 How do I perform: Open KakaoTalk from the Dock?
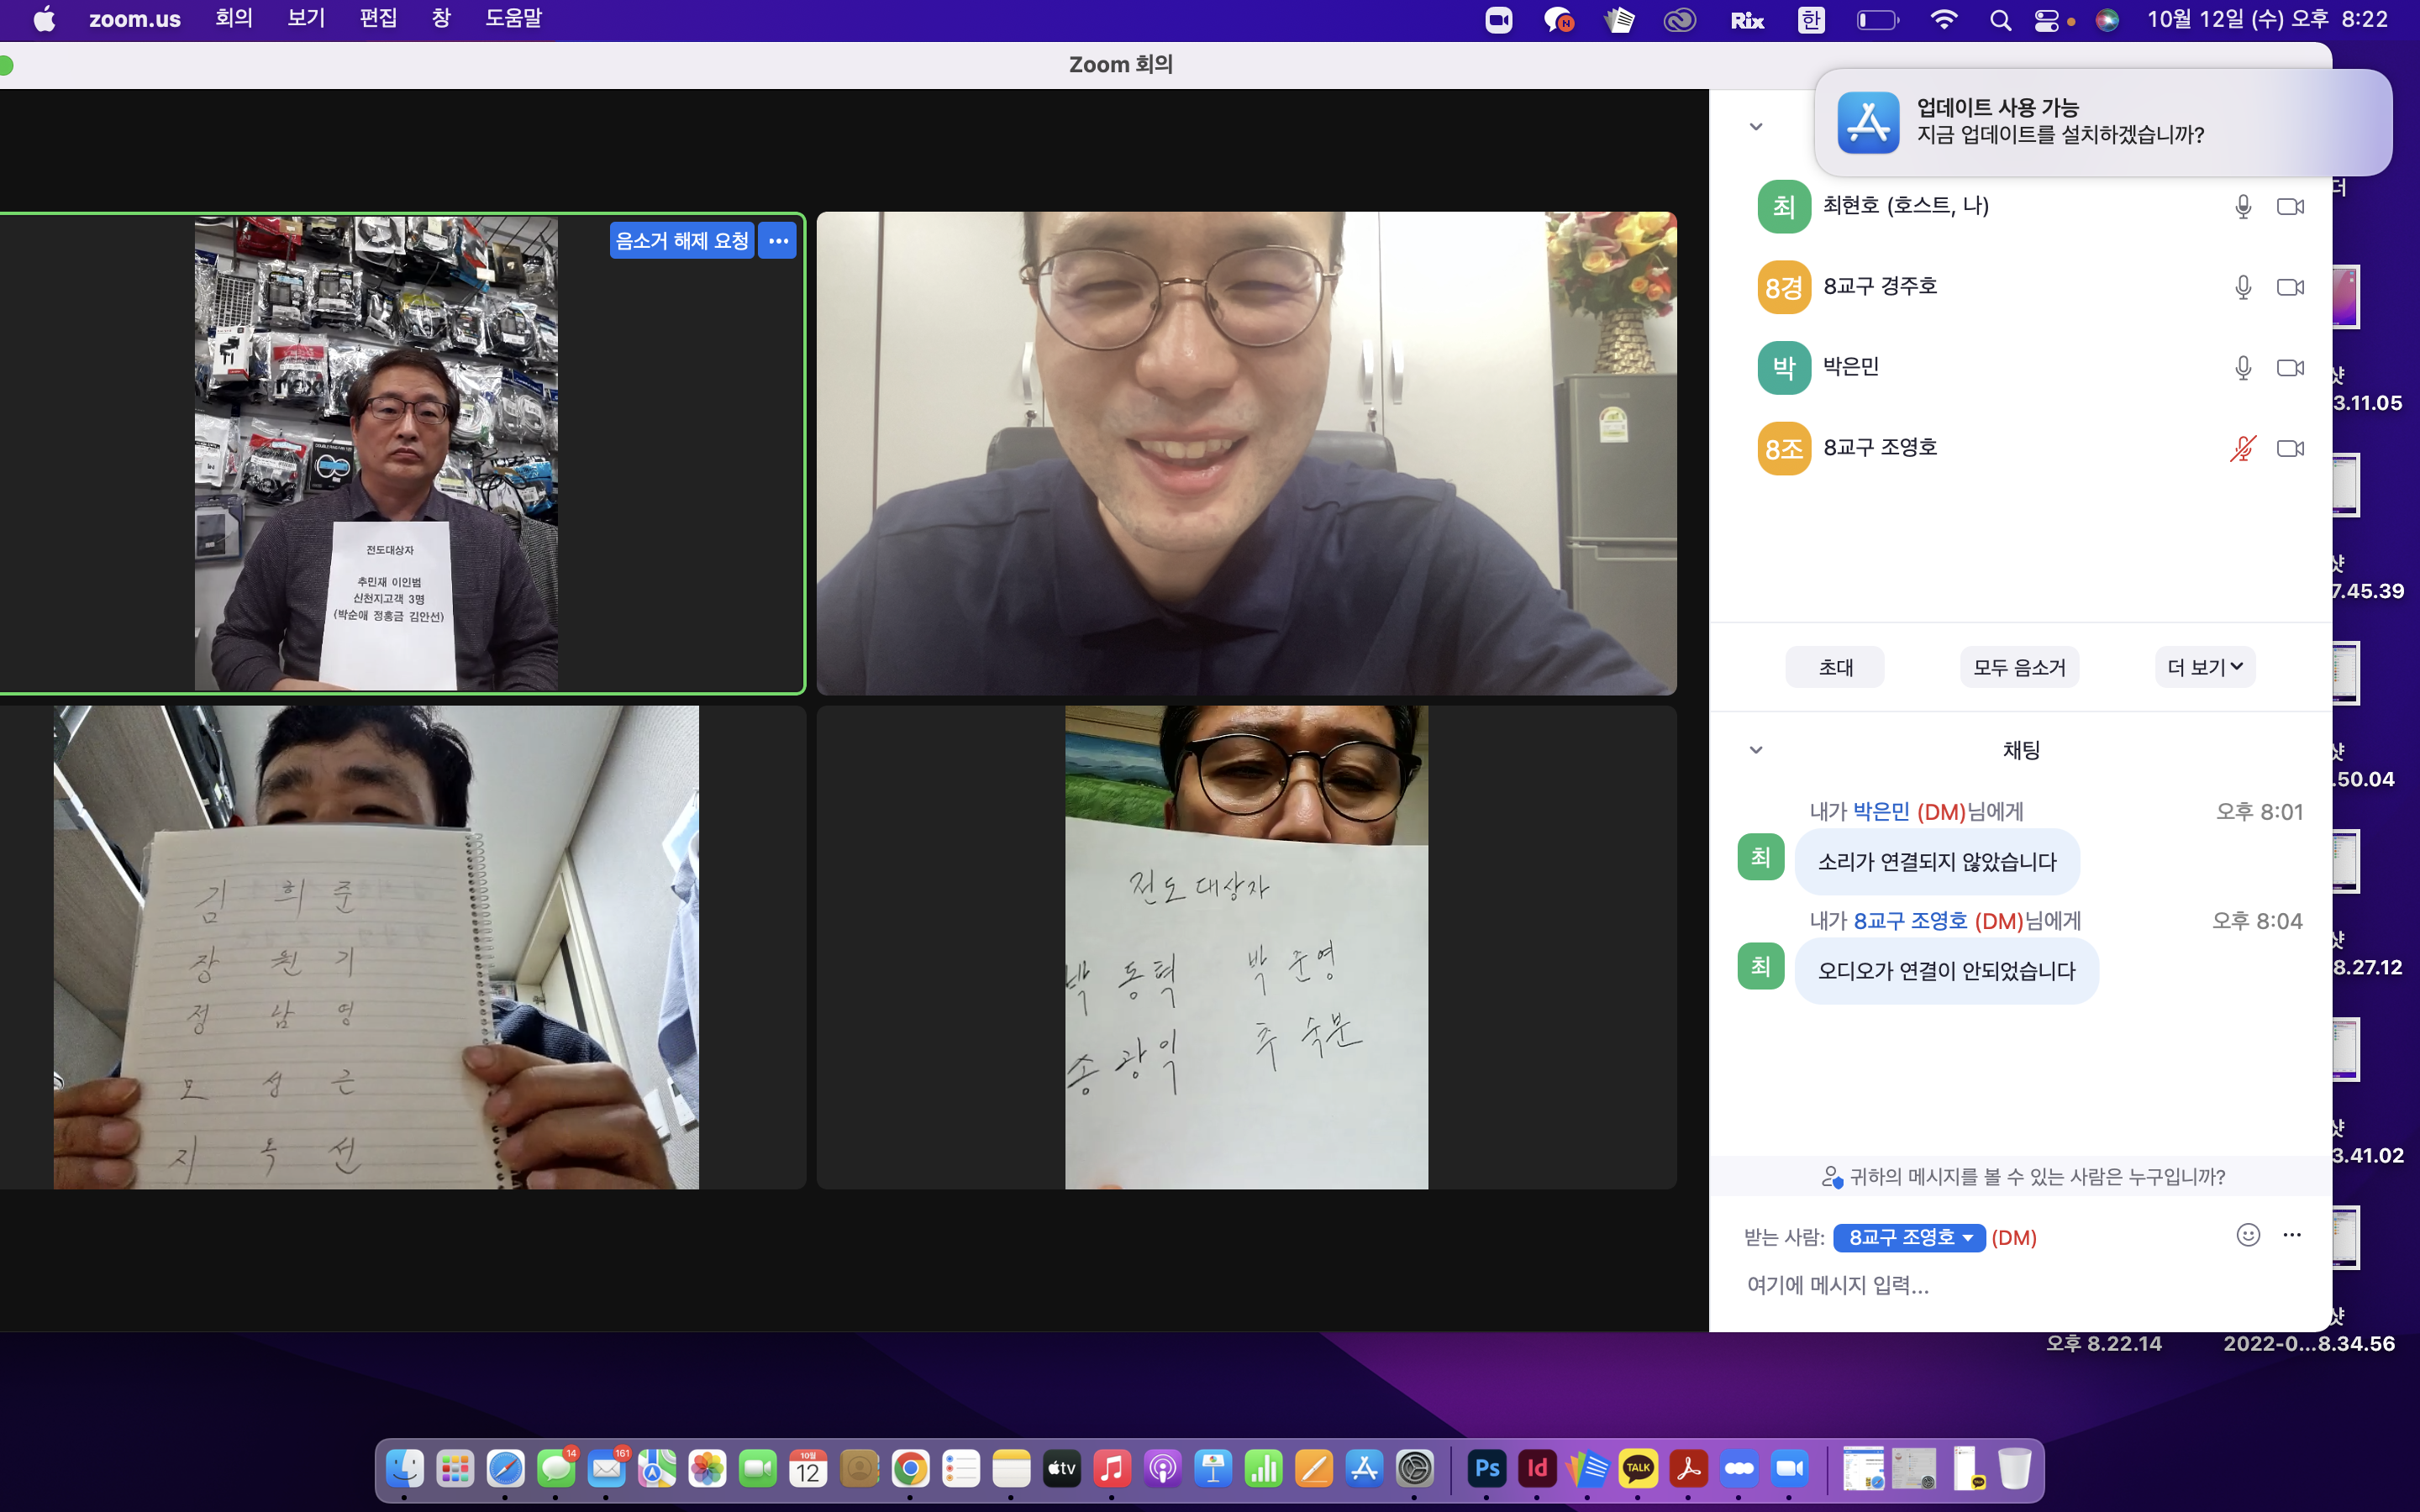pos(1638,1468)
